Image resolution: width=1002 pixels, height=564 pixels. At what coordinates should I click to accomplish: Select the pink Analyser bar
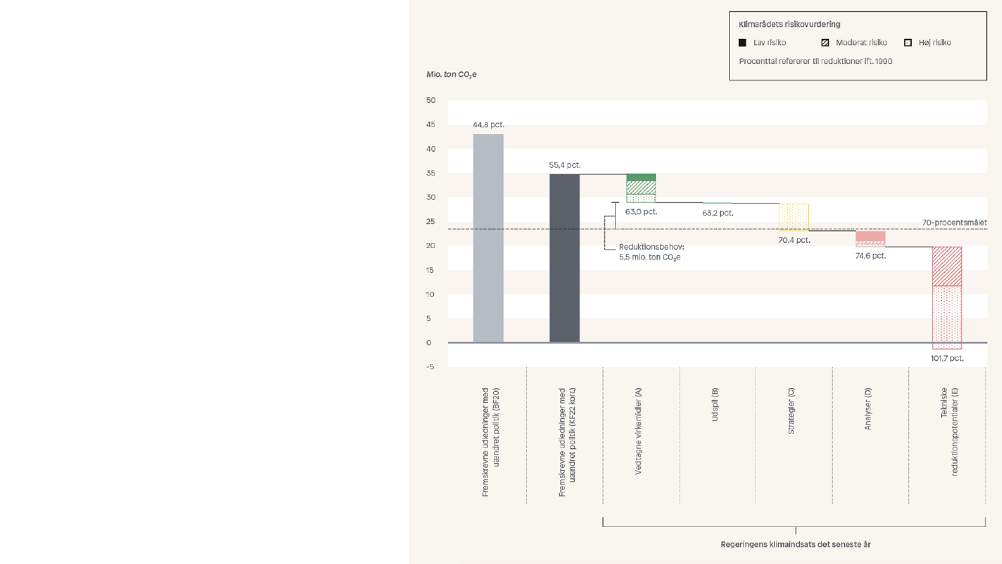coord(870,236)
